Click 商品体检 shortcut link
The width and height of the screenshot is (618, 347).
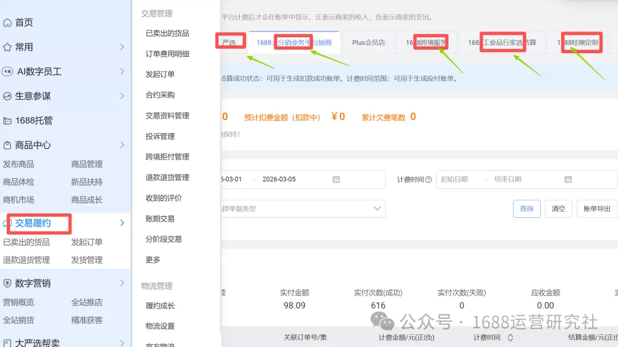coord(18,182)
